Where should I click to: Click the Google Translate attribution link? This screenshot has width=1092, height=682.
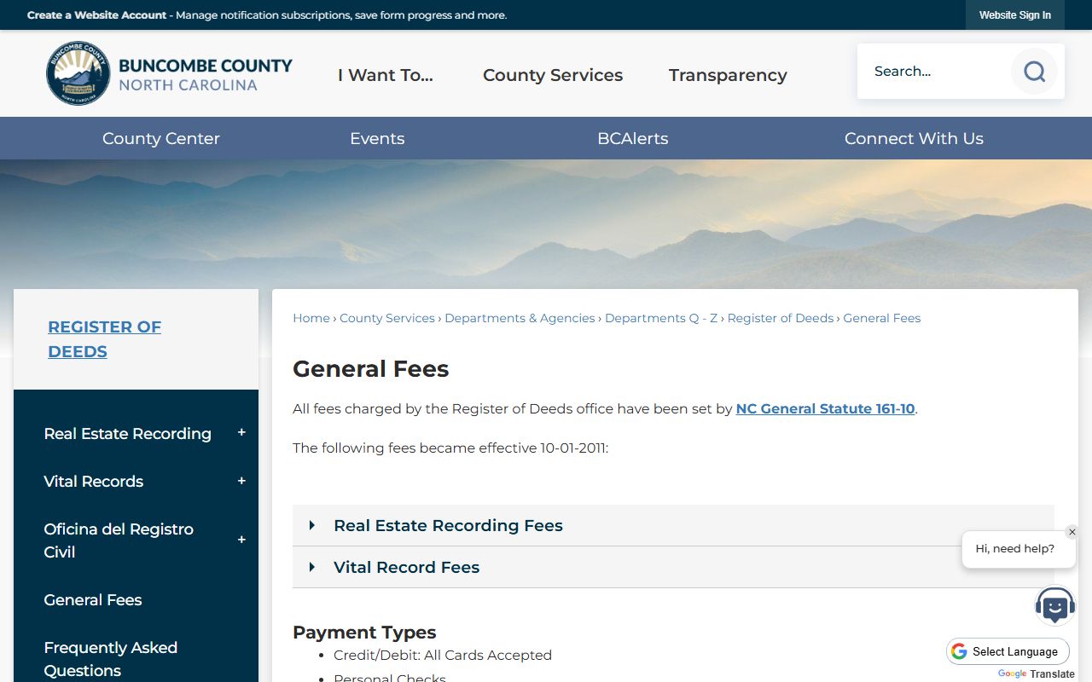[x=1036, y=673]
